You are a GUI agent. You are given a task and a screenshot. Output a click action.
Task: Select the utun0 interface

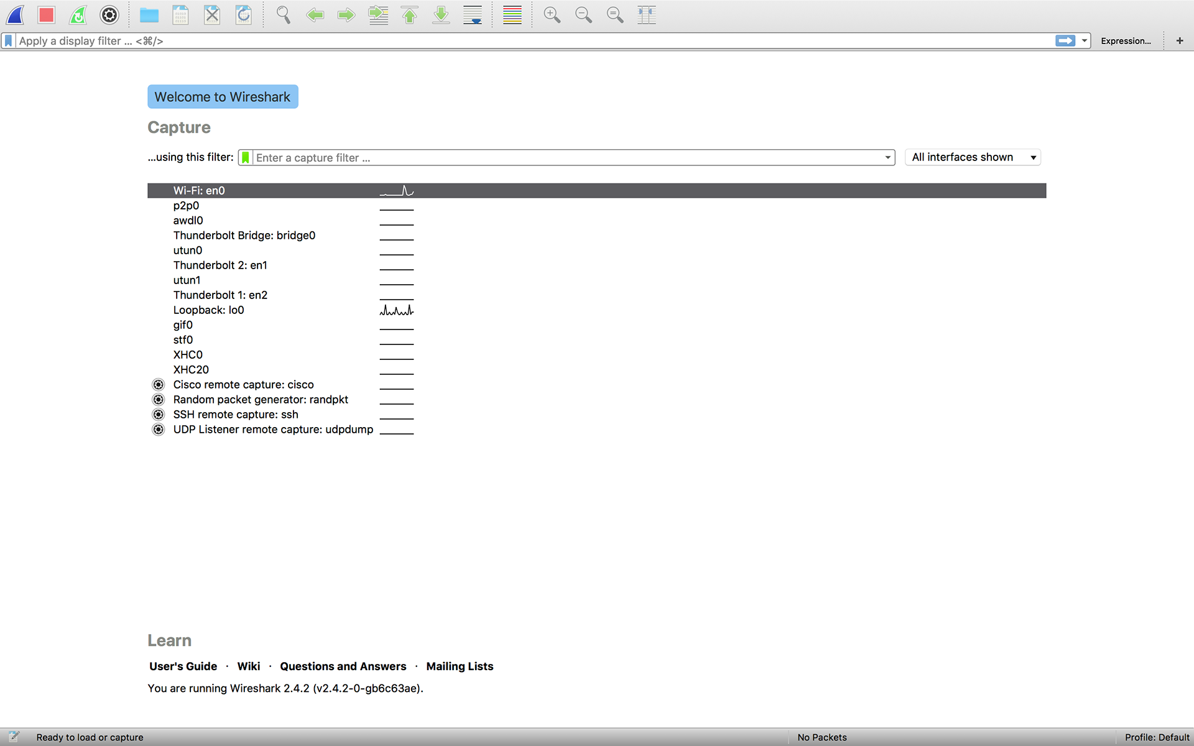pos(597,250)
